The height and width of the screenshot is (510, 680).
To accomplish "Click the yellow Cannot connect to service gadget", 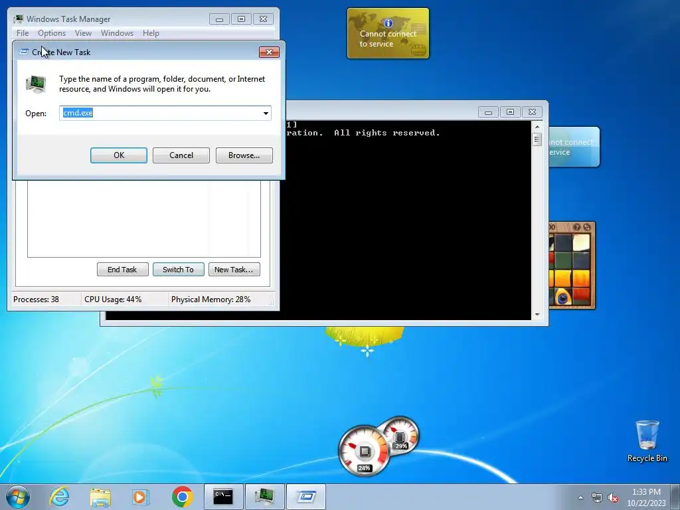I will (x=388, y=33).
